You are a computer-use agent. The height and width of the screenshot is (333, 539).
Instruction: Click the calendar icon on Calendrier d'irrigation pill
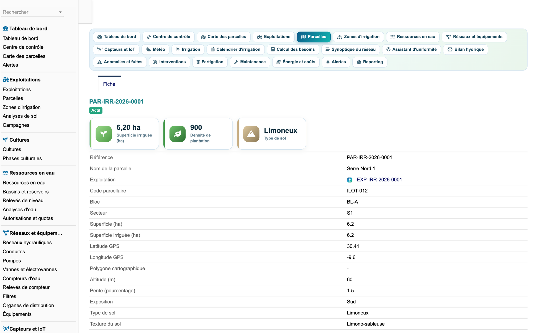[x=213, y=50]
